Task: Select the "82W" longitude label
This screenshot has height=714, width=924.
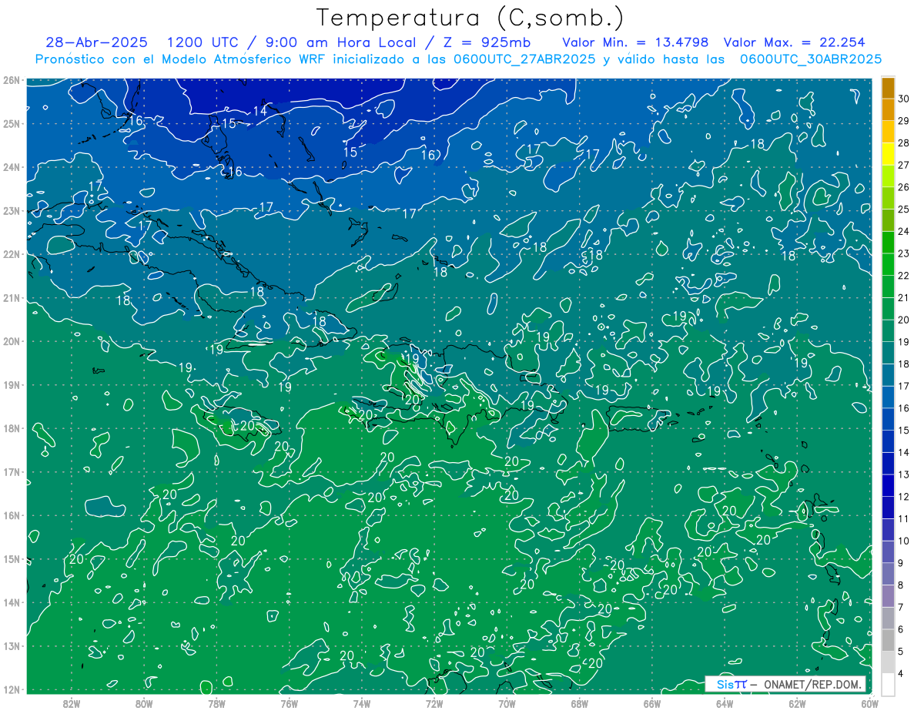Action: point(71,702)
